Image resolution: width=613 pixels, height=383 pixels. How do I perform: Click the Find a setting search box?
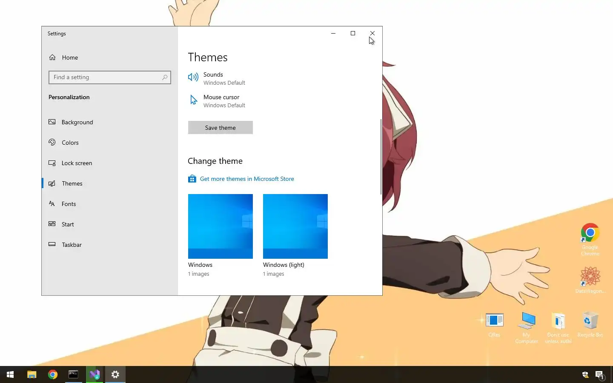pyautogui.click(x=110, y=77)
